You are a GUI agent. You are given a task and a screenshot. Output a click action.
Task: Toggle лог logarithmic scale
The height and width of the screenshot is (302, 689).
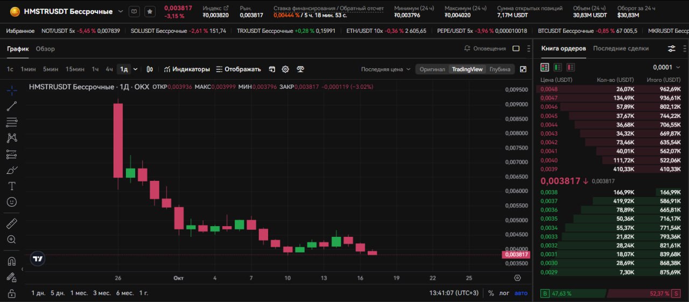[x=504, y=293]
